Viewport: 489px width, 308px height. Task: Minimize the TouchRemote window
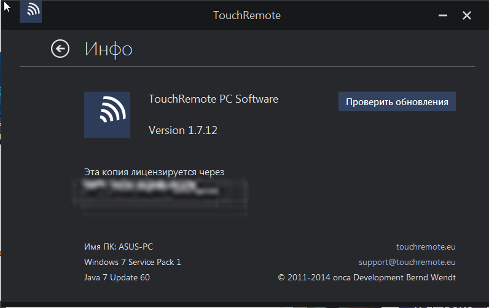click(x=443, y=15)
